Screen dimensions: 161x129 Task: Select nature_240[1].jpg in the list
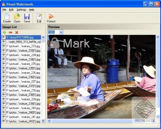(21, 113)
